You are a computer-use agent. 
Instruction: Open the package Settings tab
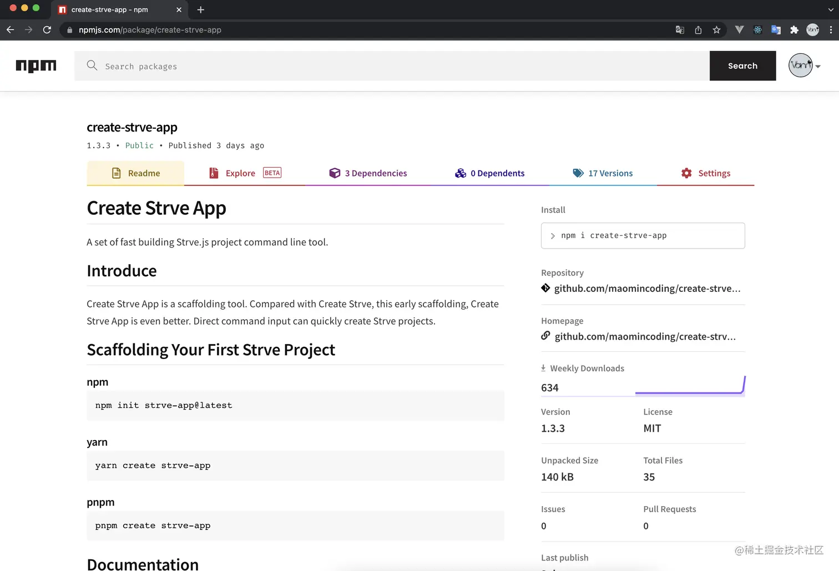click(x=705, y=173)
